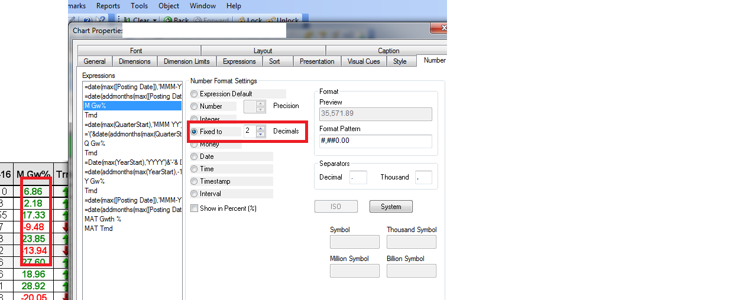
Task: Open the Window menu
Action: (x=203, y=6)
